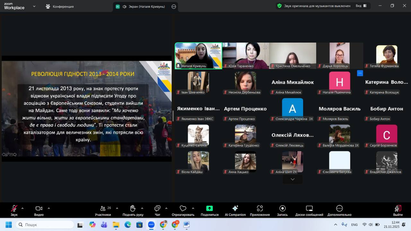The width and height of the screenshot is (411, 231).
Task: Click the Windows taskbar search field
Action: 45,225
